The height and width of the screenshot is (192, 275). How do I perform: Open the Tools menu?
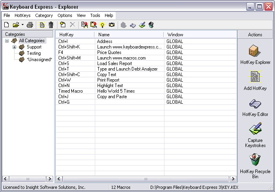(95, 15)
